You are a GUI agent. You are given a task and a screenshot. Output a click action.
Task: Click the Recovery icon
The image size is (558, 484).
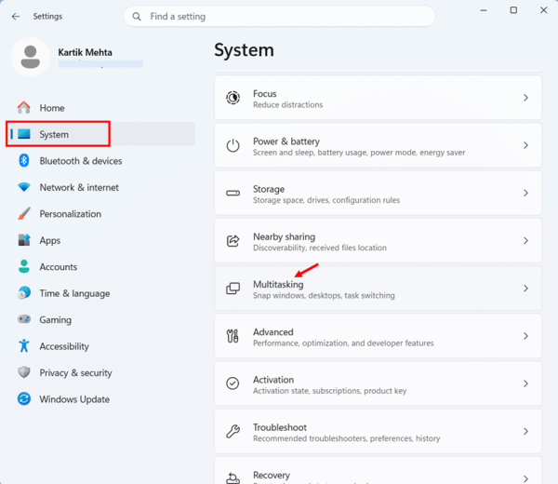[x=232, y=477]
